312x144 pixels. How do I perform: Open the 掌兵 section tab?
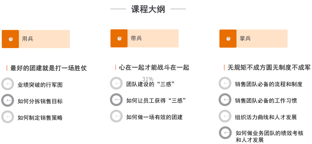click(253, 39)
